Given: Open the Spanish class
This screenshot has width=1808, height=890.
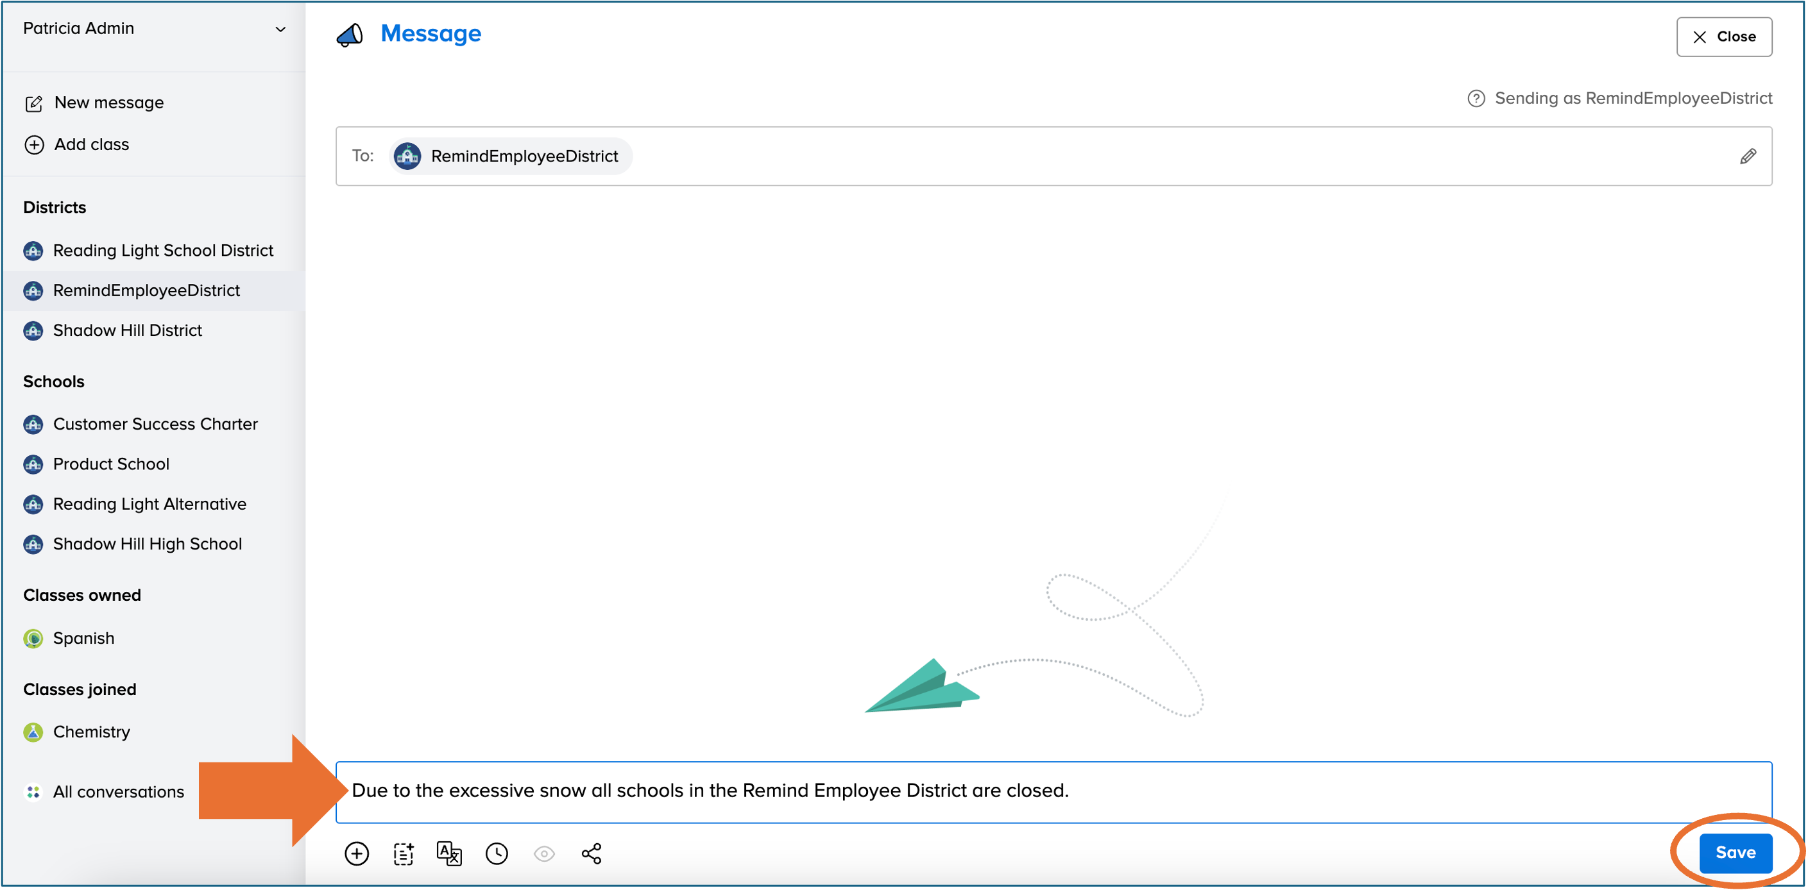Looking at the screenshot, I should pos(83,638).
